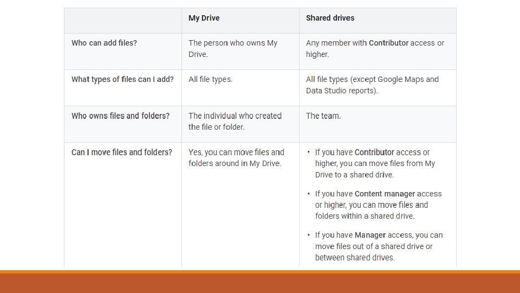The width and height of the screenshot is (520, 293).
Task: Click the "Shared drives" column header
Action: pyautogui.click(x=330, y=18)
